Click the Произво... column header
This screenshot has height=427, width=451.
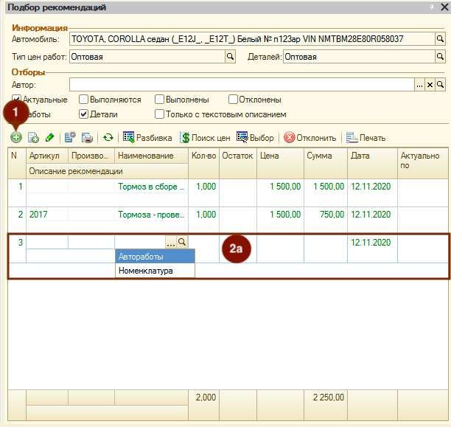pos(91,156)
